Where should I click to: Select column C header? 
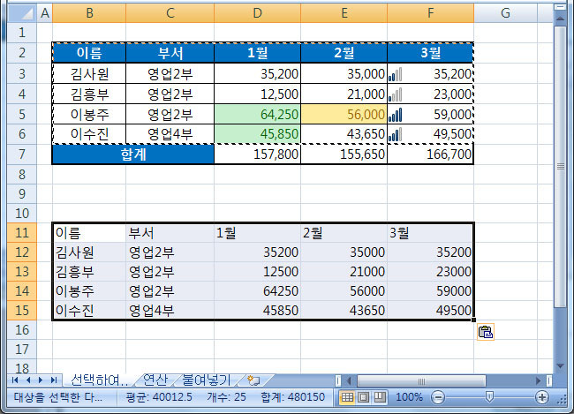click(x=170, y=13)
